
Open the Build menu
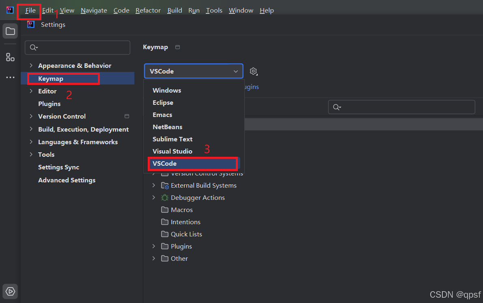(x=175, y=11)
